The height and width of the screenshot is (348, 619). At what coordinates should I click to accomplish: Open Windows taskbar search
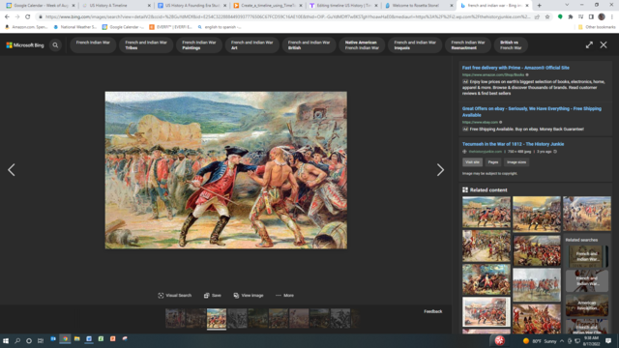(x=17, y=340)
